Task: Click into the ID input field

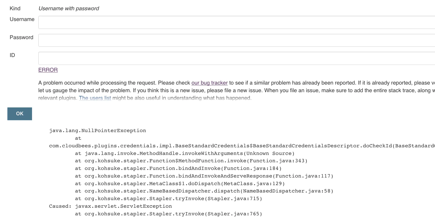Action: tap(236, 58)
